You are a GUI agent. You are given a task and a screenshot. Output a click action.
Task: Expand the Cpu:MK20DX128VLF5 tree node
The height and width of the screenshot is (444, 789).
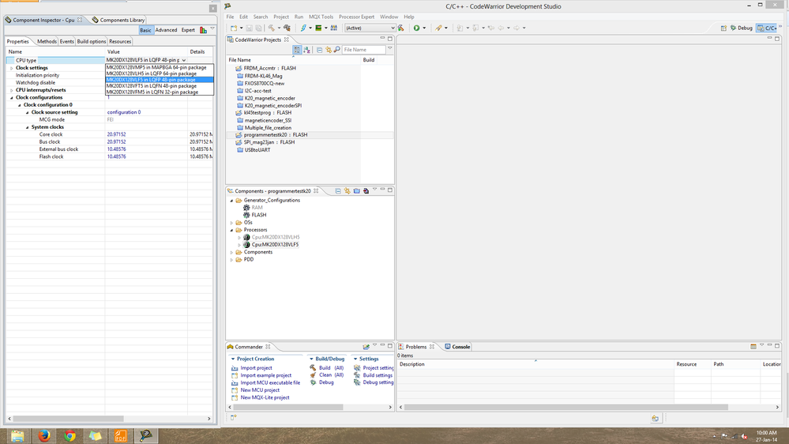click(x=239, y=245)
